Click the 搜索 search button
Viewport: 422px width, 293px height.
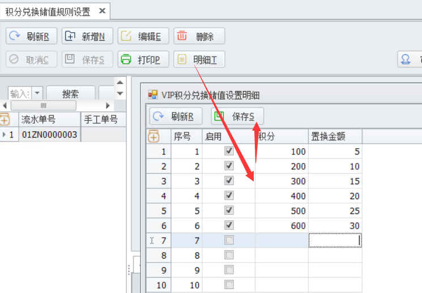click(70, 93)
